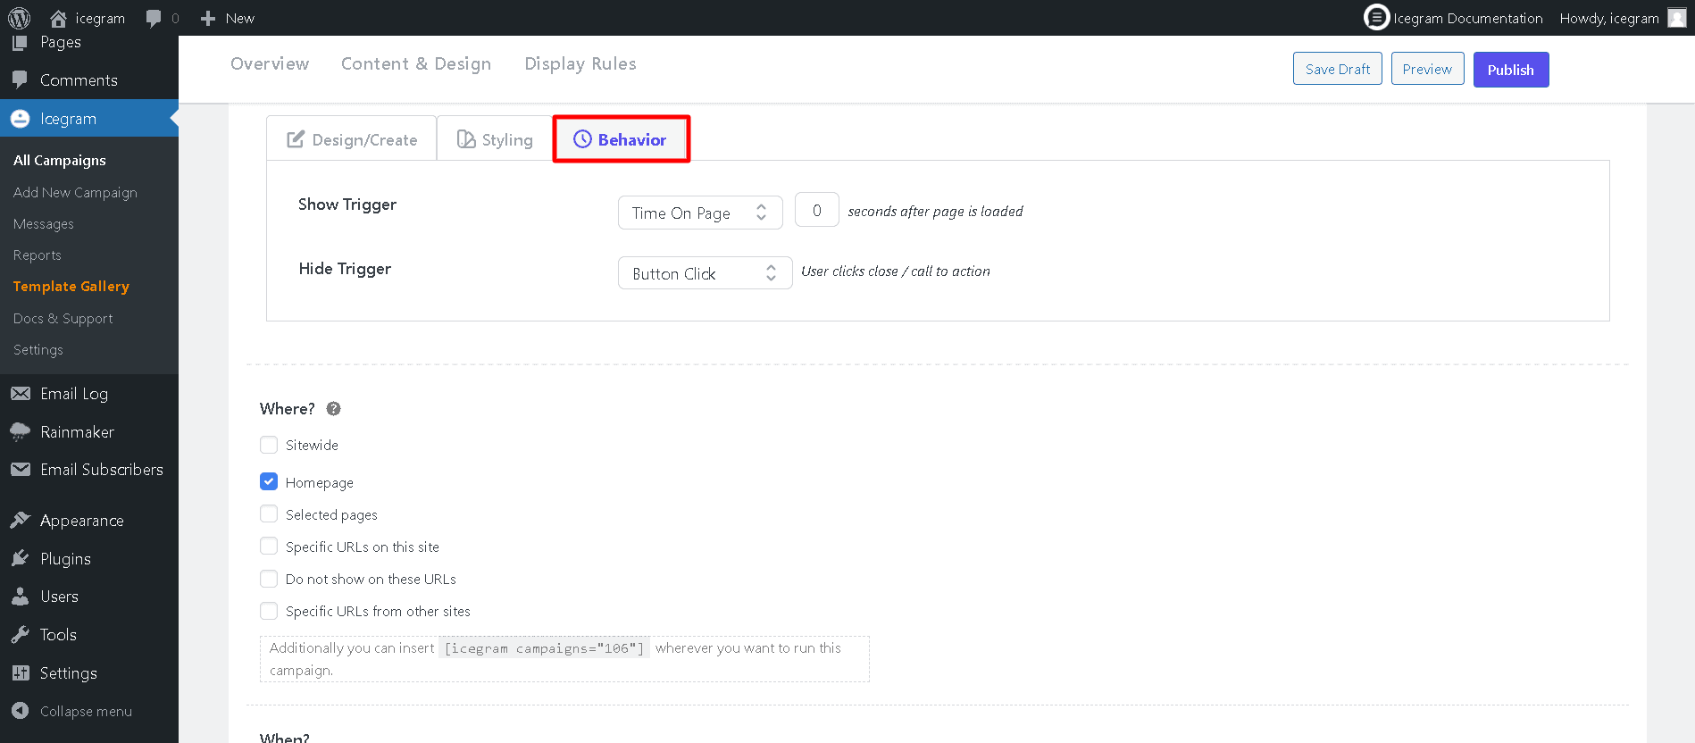Open Add New Campaign link
The width and height of the screenshot is (1695, 743).
[x=75, y=192]
